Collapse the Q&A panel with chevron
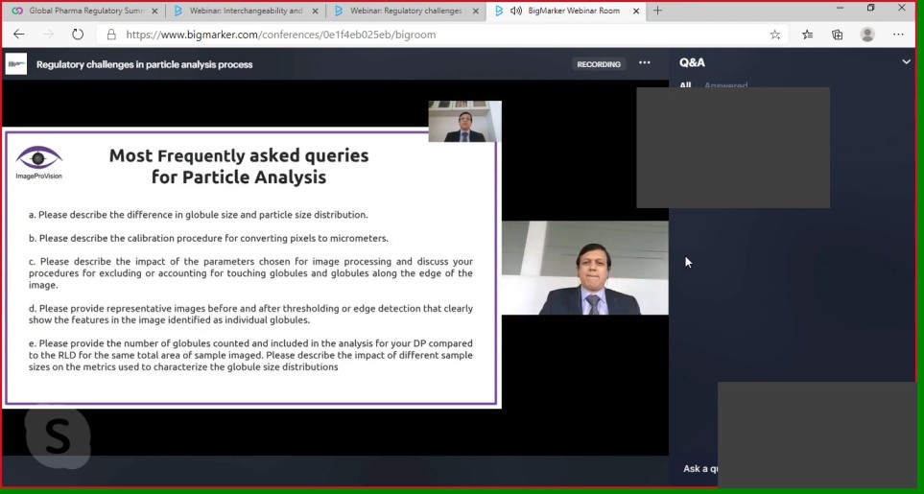The width and height of the screenshot is (924, 494). coord(907,61)
